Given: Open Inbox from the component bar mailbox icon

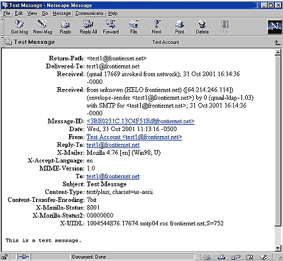Looking at the screenshot, I should tap(221, 257).
